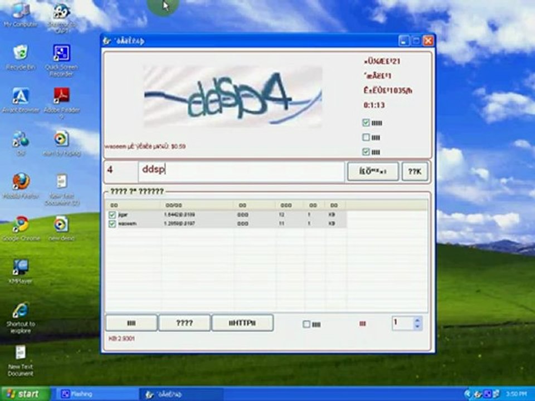Click the ??K button
535x401 pixels.
click(x=415, y=172)
